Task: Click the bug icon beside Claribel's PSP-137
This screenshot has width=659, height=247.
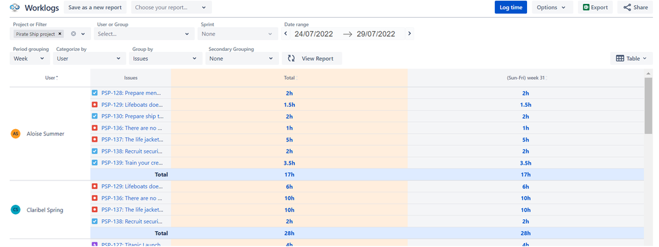Action: (x=94, y=209)
